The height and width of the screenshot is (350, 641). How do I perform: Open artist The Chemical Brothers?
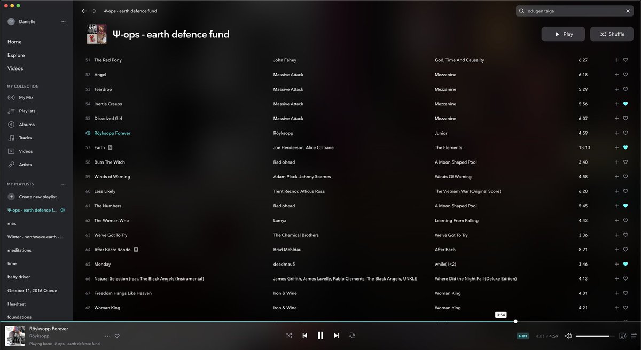(x=296, y=235)
